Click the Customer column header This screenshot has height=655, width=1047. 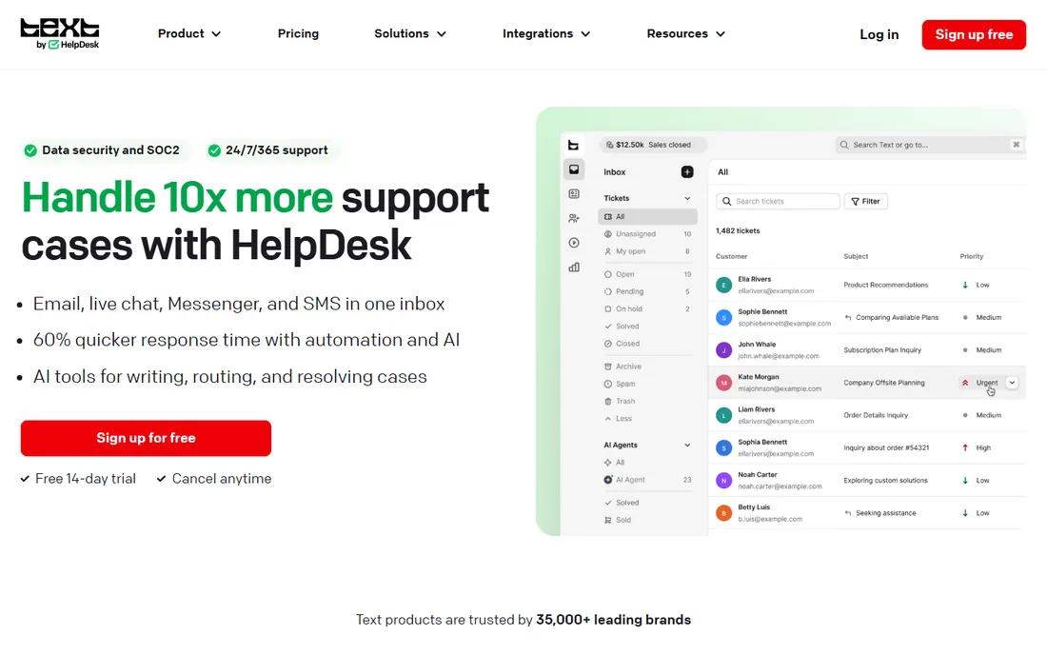pos(731,256)
